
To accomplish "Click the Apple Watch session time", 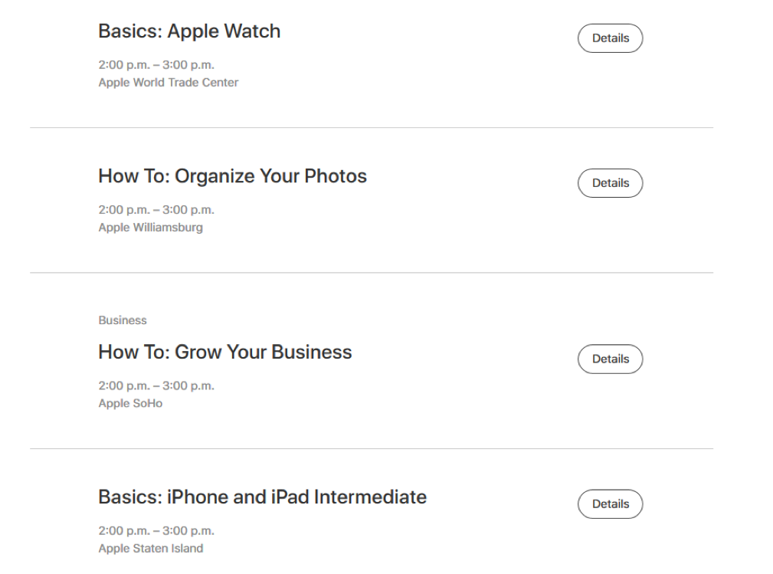I will click(156, 64).
